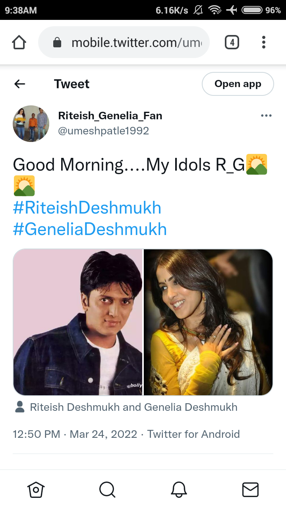The height and width of the screenshot is (509, 286).
Task: Go back using the left arrow
Action: pos(19,84)
